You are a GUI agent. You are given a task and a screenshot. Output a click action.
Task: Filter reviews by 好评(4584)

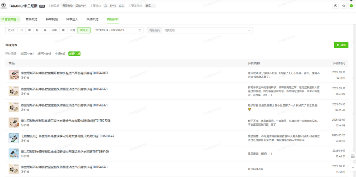click(44, 54)
